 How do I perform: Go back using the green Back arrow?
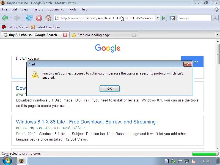(x=5, y=18)
